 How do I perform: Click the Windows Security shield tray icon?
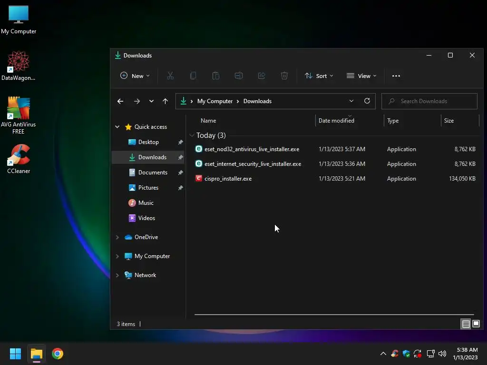tap(406, 354)
